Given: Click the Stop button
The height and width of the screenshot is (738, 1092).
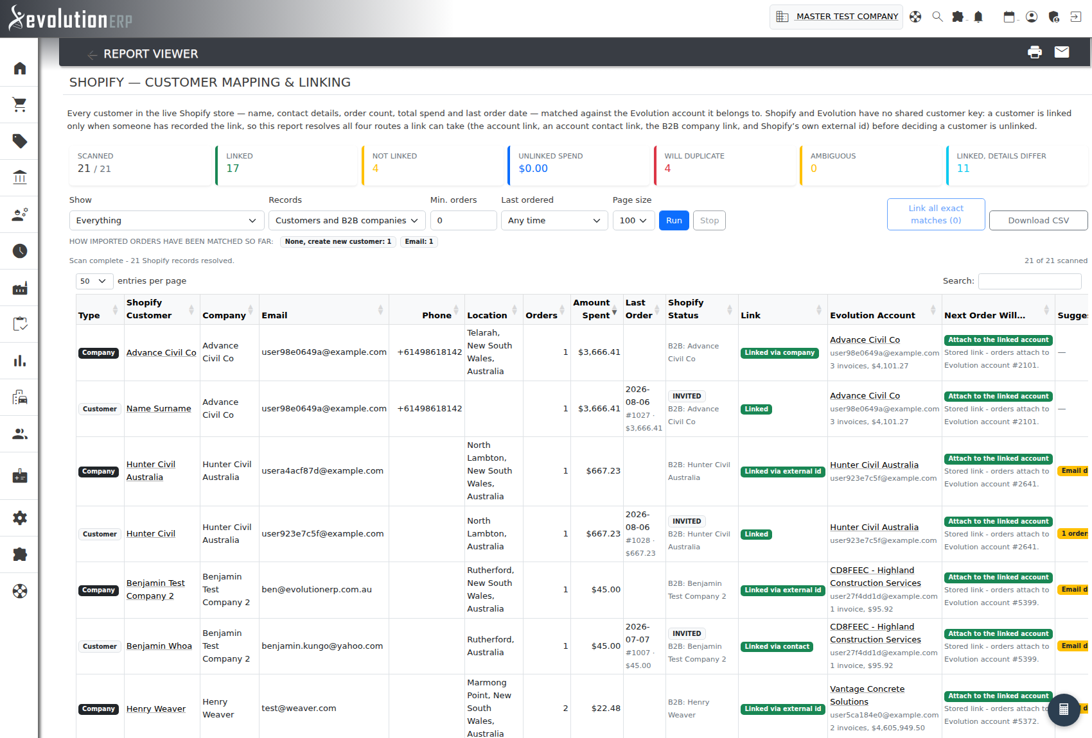Looking at the screenshot, I should tap(709, 220).
